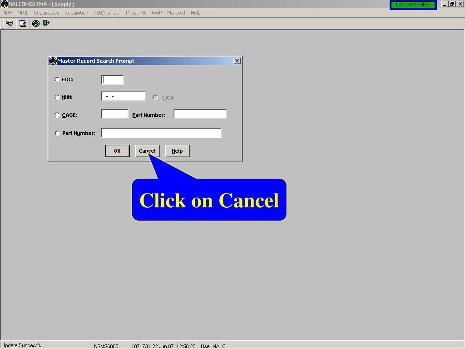Click the UNCLASSIFIED green banner
This screenshot has height=349, width=465.
tap(413, 5)
